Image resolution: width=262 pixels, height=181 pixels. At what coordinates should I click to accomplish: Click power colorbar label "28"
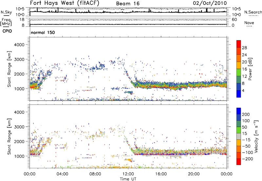pyautogui.click(x=244, y=48)
